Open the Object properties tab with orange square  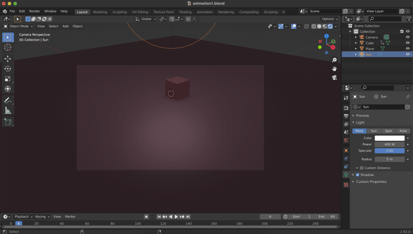coord(346,150)
